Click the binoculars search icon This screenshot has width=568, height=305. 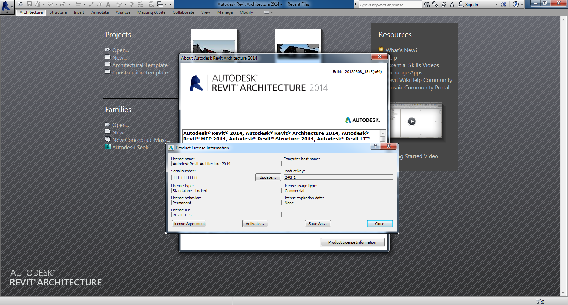tap(427, 4)
